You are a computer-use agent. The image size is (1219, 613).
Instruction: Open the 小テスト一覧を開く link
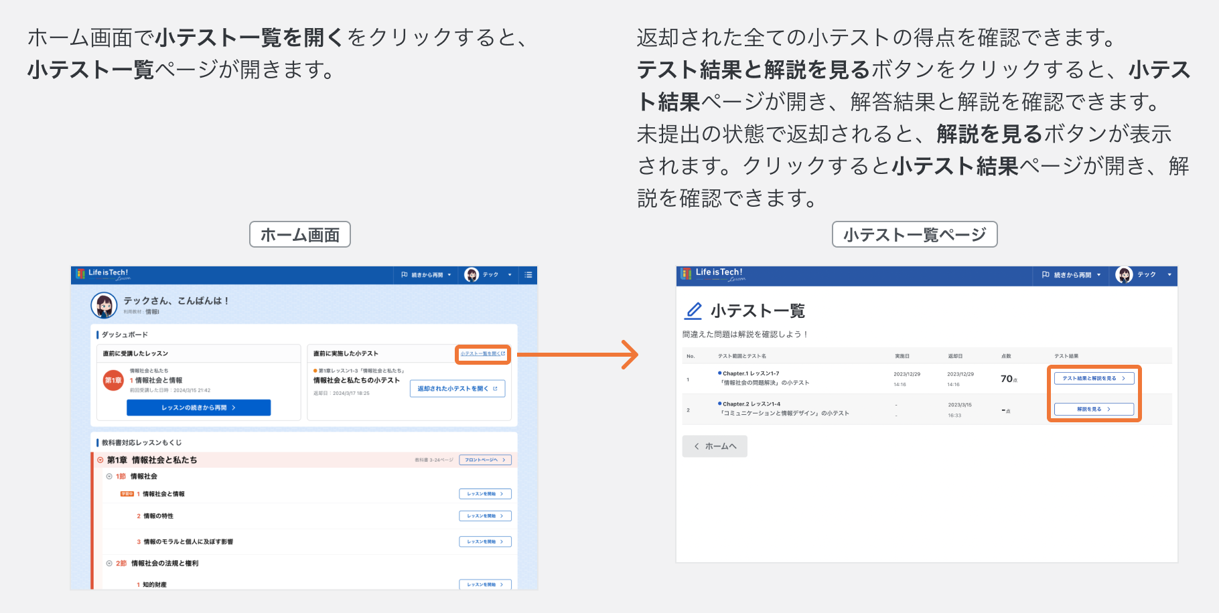click(483, 353)
